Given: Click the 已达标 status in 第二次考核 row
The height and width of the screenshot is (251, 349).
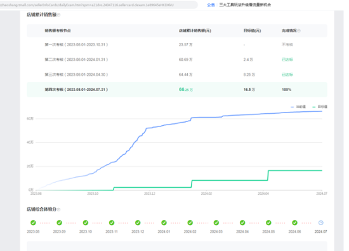Looking at the screenshot, I should point(287,59).
